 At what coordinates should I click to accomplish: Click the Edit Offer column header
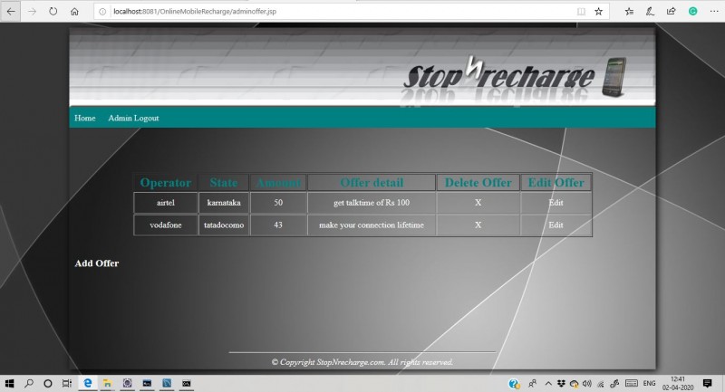(556, 182)
